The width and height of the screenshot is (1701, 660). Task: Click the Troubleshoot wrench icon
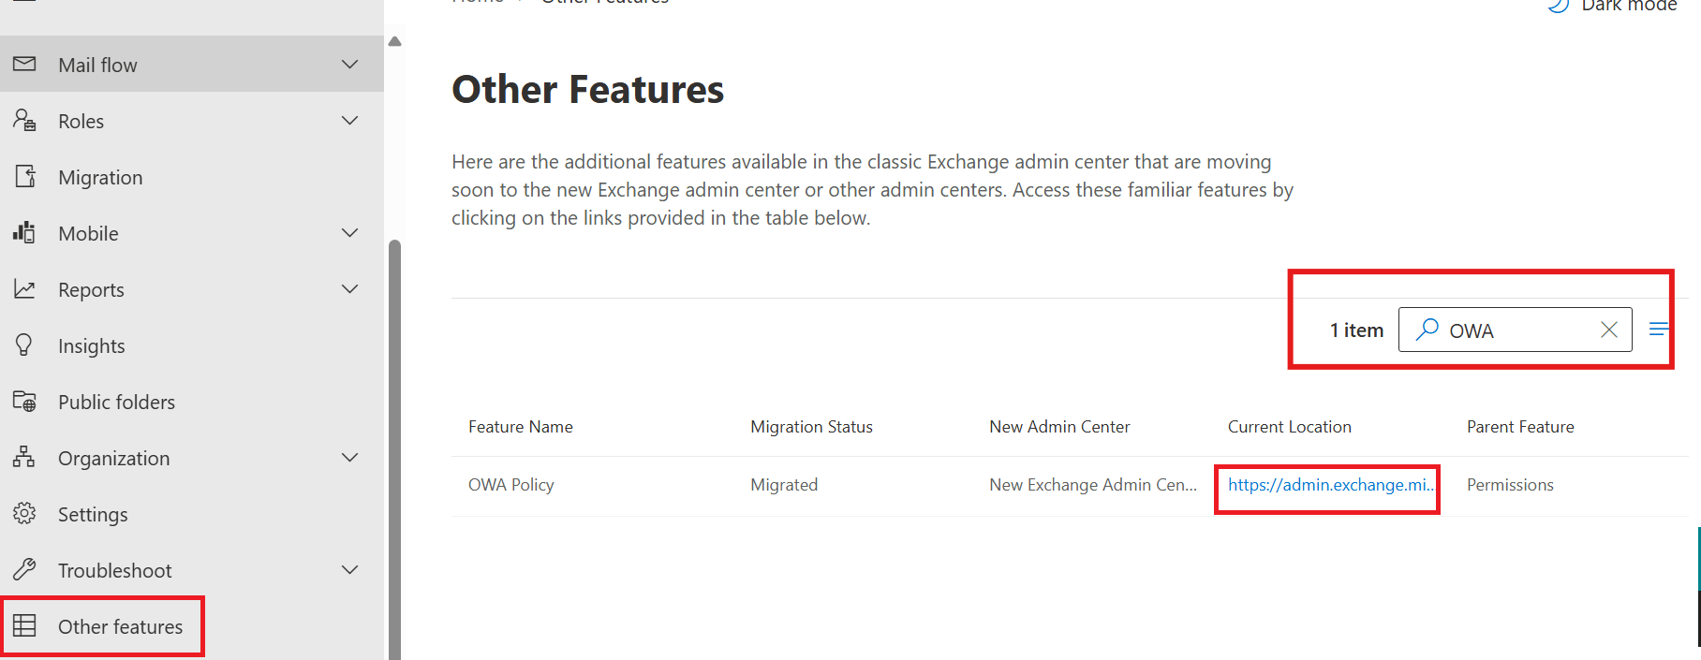[x=24, y=569]
